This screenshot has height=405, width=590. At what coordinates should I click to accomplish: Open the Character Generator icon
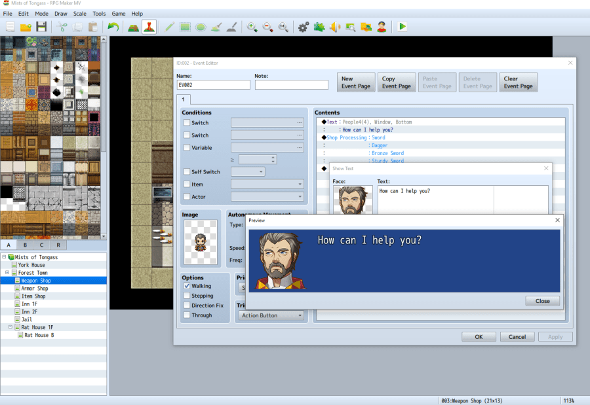382,27
